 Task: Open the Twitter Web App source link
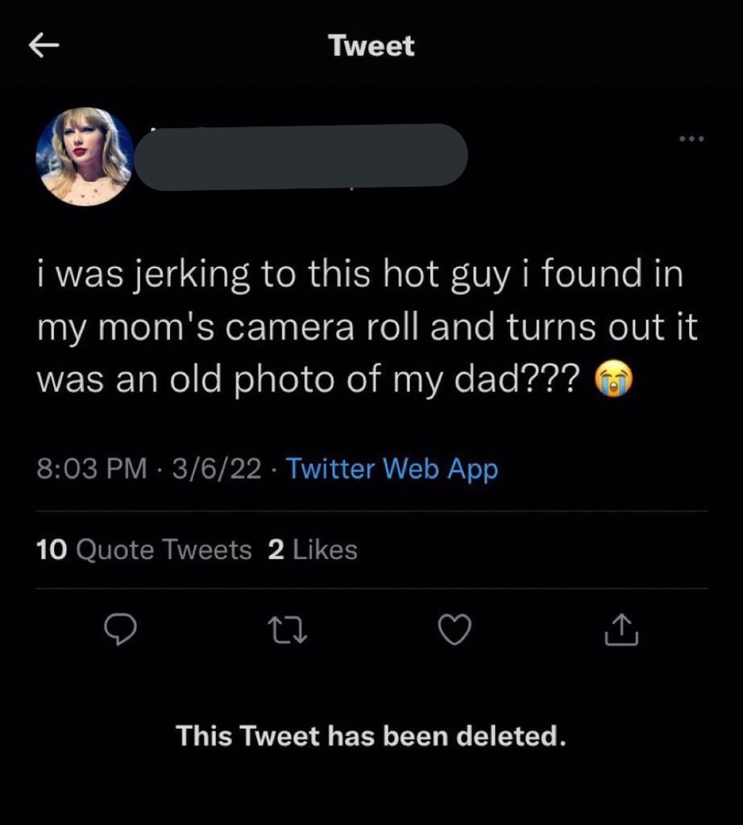pyautogui.click(x=392, y=468)
